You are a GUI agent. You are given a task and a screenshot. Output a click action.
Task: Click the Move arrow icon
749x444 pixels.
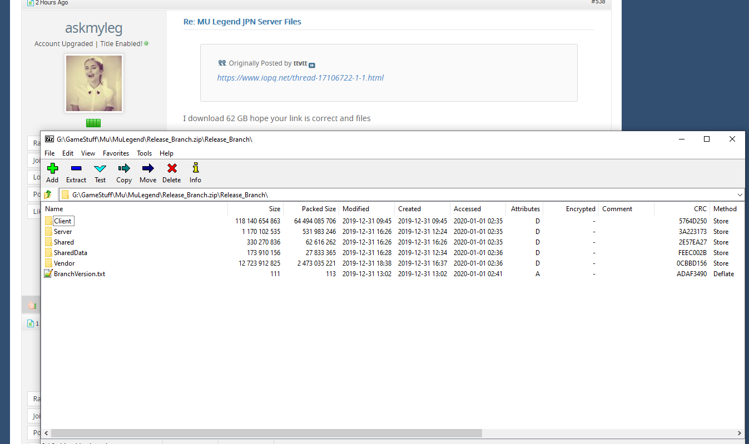[x=148, y=168]
